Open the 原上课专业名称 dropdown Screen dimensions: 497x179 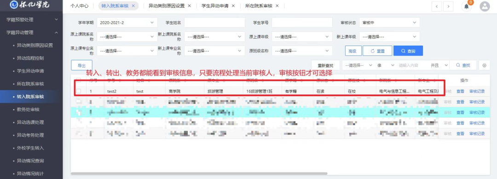[127, 51]
